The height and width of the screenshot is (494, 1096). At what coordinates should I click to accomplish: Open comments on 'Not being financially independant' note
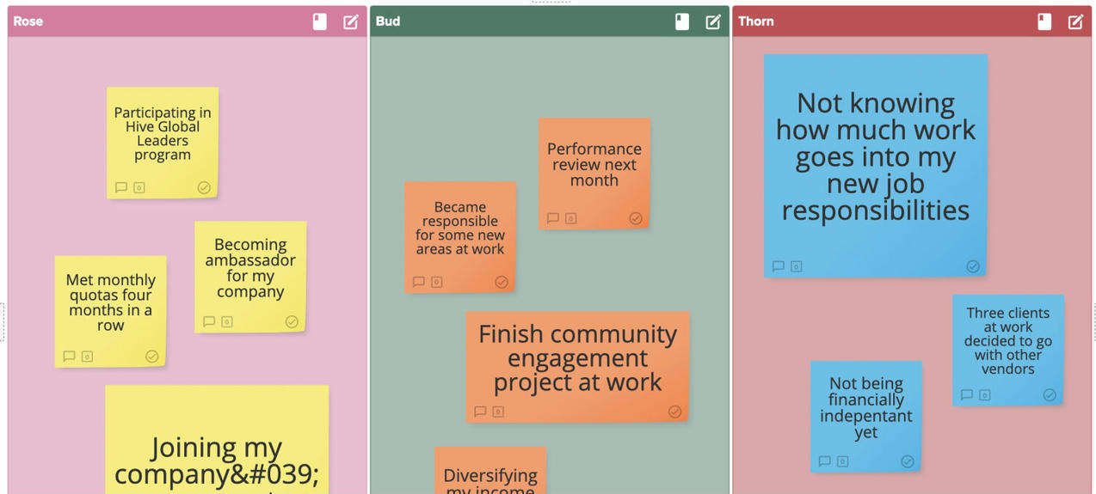coord(825,461)
